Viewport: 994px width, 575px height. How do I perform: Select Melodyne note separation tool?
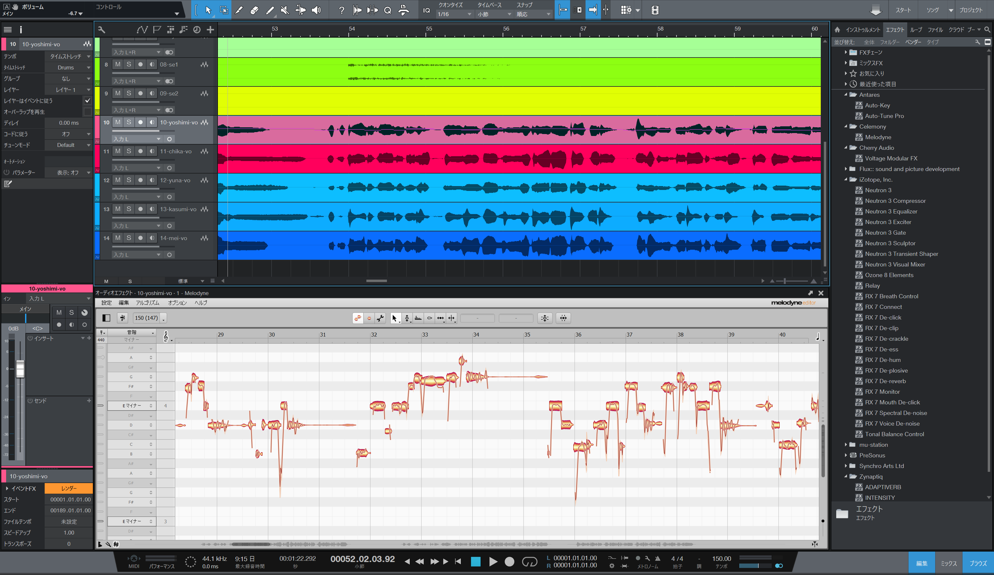point(452,318)
